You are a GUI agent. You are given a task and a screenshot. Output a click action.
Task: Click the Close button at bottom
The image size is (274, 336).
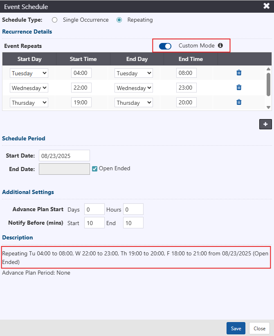click(259, 328)
